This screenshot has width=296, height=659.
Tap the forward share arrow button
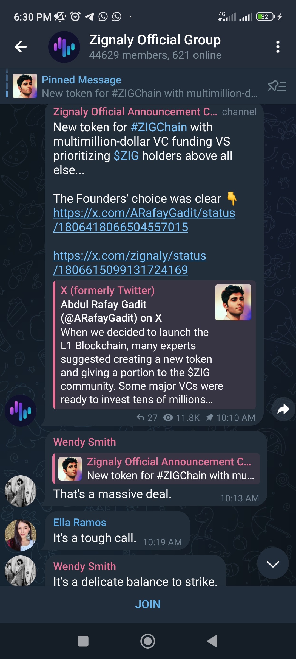pyautogui.click(x=283, y=409)
